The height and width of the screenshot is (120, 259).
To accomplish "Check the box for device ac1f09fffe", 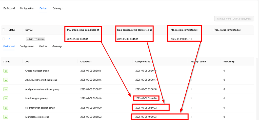I will coord(4,39).
